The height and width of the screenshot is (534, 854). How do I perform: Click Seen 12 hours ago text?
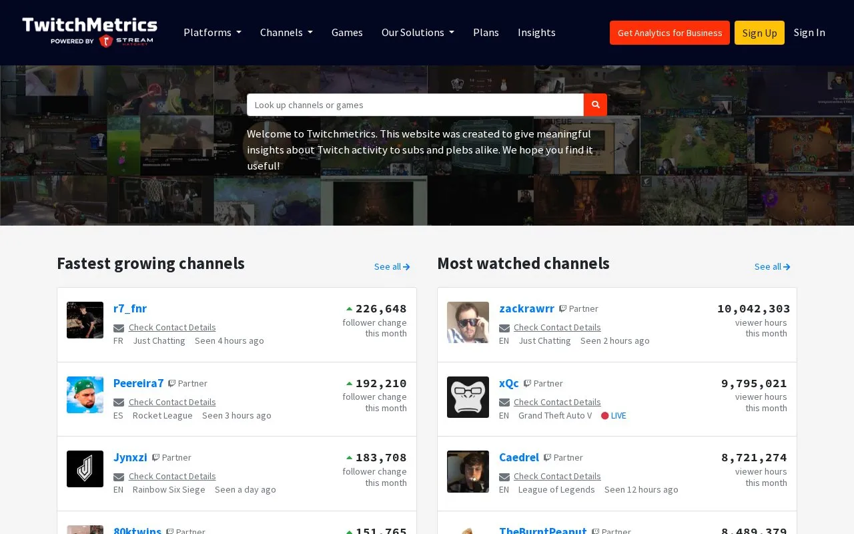coord(641,489)
